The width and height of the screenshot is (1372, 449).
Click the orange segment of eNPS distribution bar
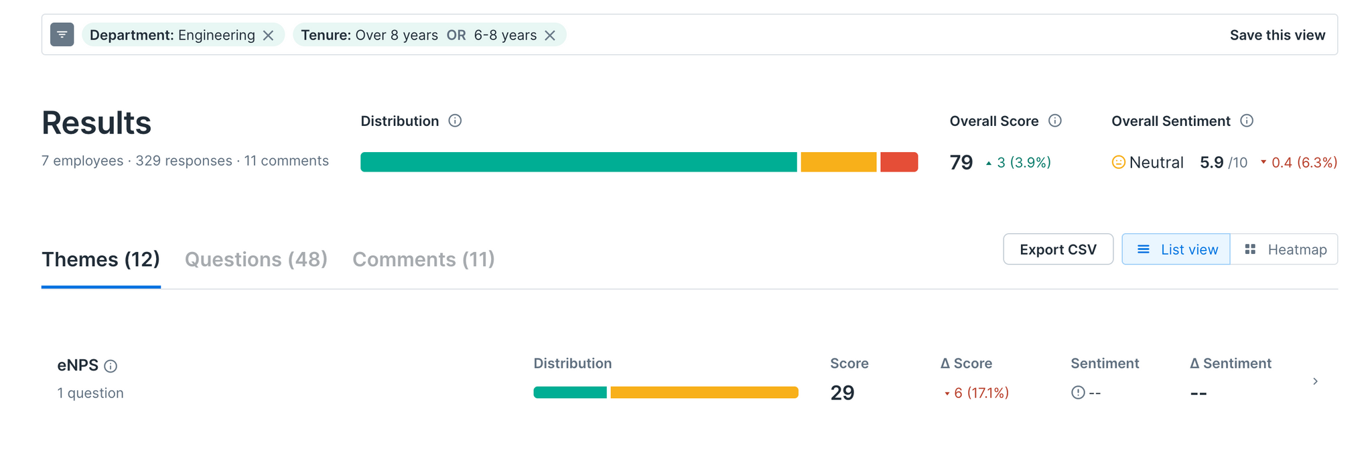pos(704,393)
